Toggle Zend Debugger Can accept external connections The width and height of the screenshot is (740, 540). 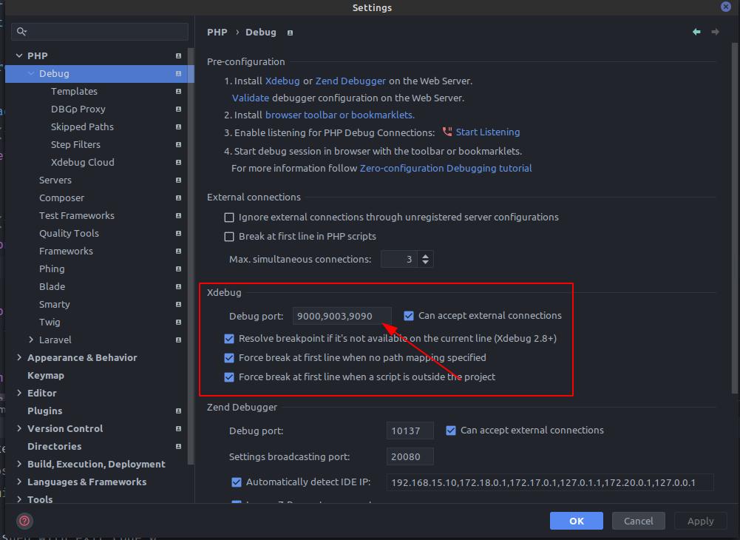(451, 431)
